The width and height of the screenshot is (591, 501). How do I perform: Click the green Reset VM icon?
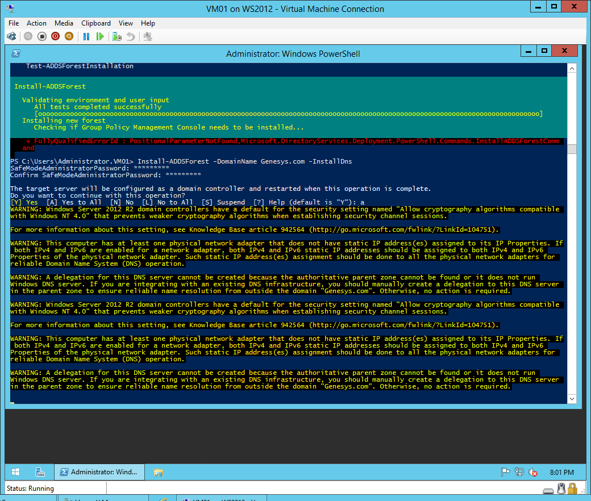coord(100,36)
